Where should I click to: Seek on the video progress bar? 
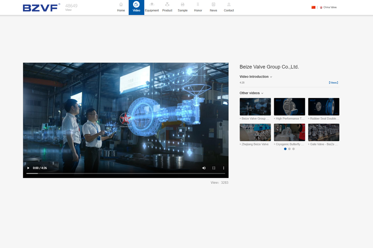point(126,173)
